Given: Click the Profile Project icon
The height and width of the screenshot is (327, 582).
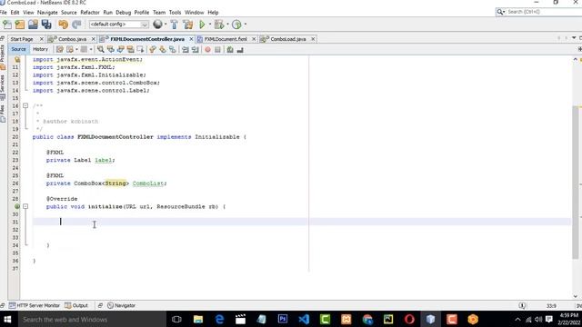Looking at the screenshot, I should [x=236, y=25].
